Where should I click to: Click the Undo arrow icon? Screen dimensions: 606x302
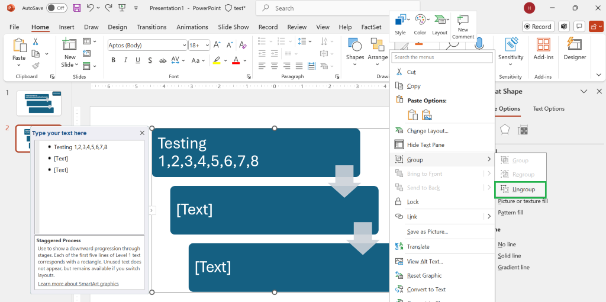90,8
